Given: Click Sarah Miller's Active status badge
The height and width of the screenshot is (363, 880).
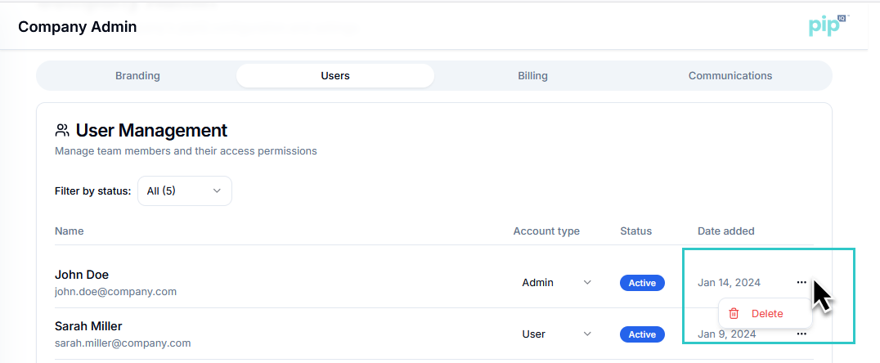Looking at the screenshot, I should pyautogui.click(x=642, y=334).
